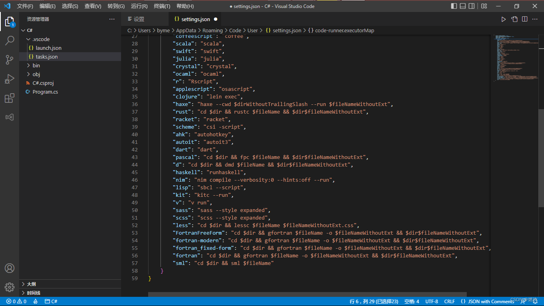Open the 转到(G) menu
This screenshot has height=306, width=544.
116,6
